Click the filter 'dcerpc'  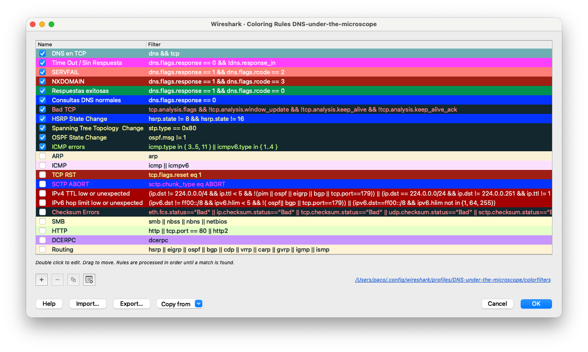point(158,240)
